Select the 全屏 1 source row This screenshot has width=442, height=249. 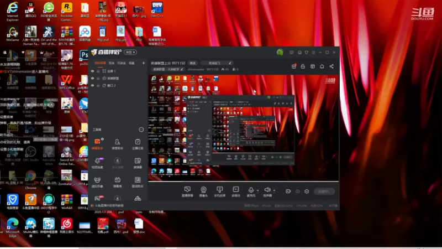(x=118, y=71)
